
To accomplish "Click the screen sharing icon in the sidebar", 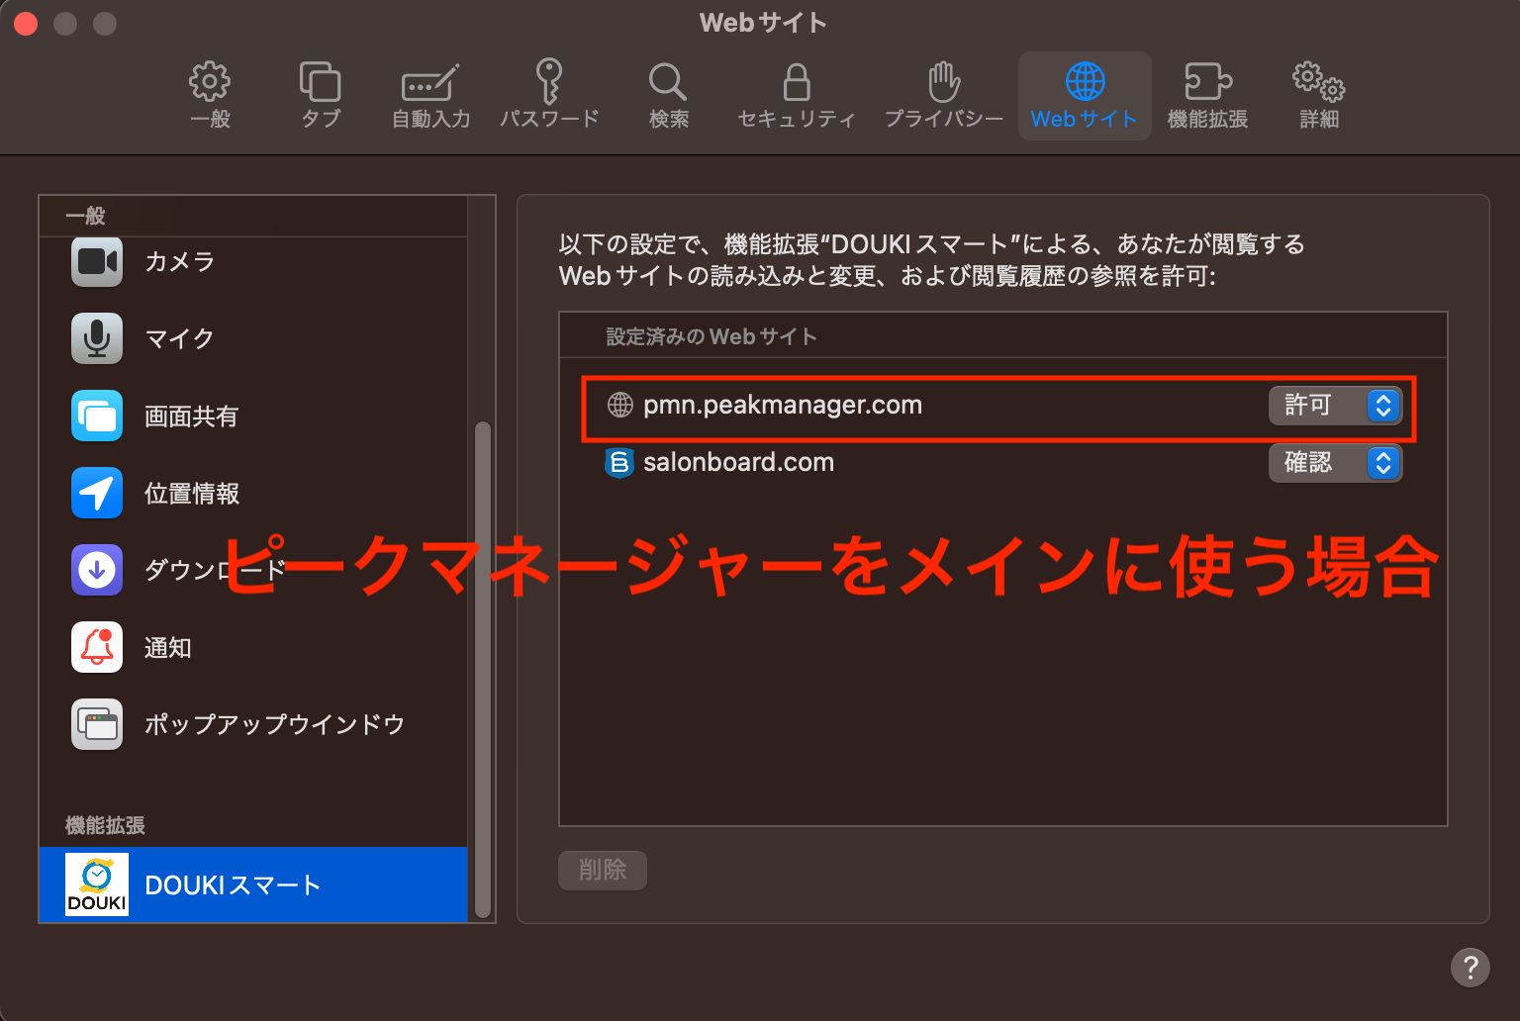I will click(x=97, y=416).
